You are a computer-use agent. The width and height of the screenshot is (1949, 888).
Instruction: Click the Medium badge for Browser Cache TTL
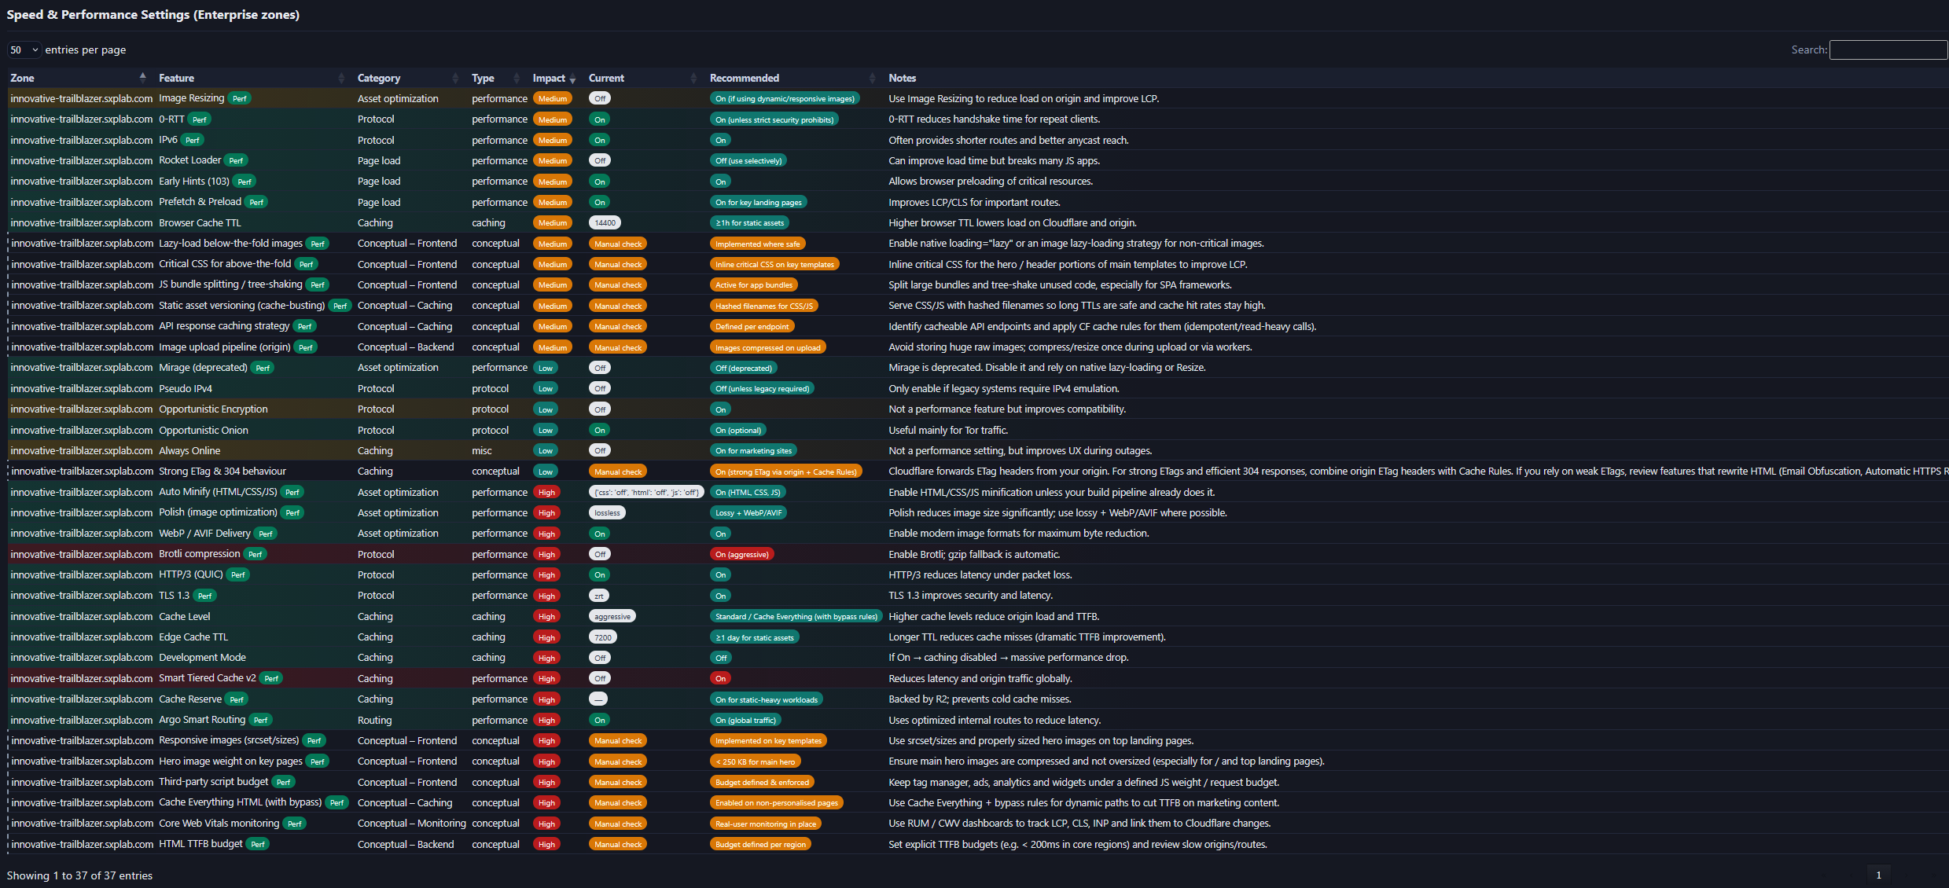click(x=553, y=222)
